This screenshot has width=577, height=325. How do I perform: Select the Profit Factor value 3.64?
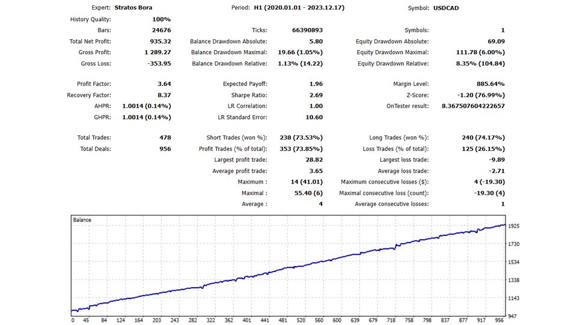coord(162,84)
